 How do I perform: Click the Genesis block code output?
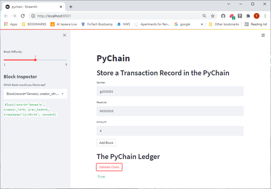[30, 109]
